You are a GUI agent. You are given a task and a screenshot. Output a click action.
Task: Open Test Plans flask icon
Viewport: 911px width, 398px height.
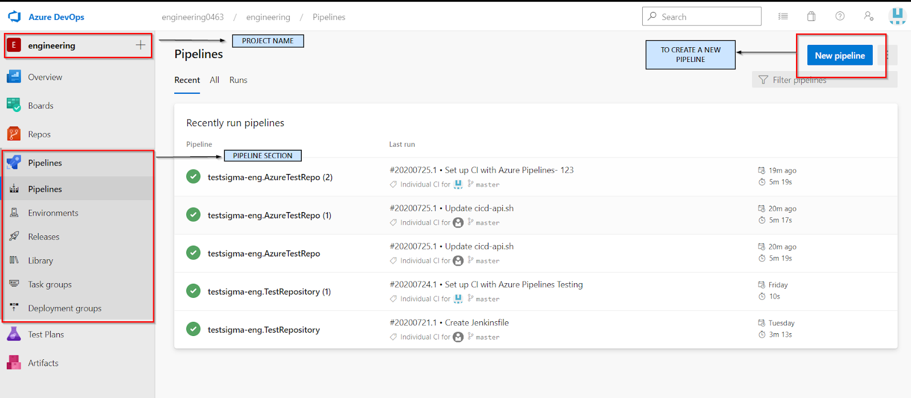(14, 334)
